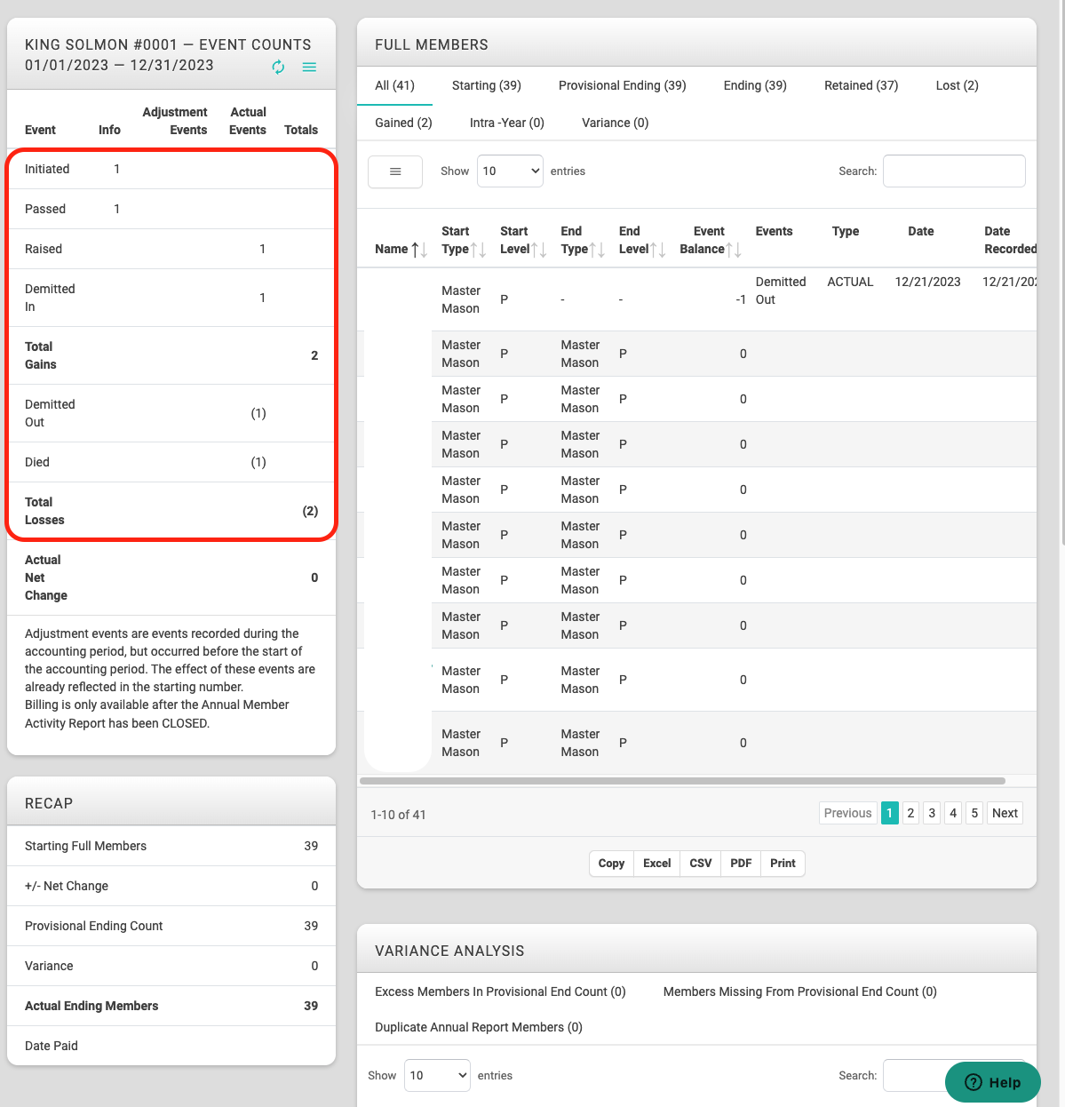Jump to pagination page 5
1065x1107 pixels.
click(x=974, y=813)
